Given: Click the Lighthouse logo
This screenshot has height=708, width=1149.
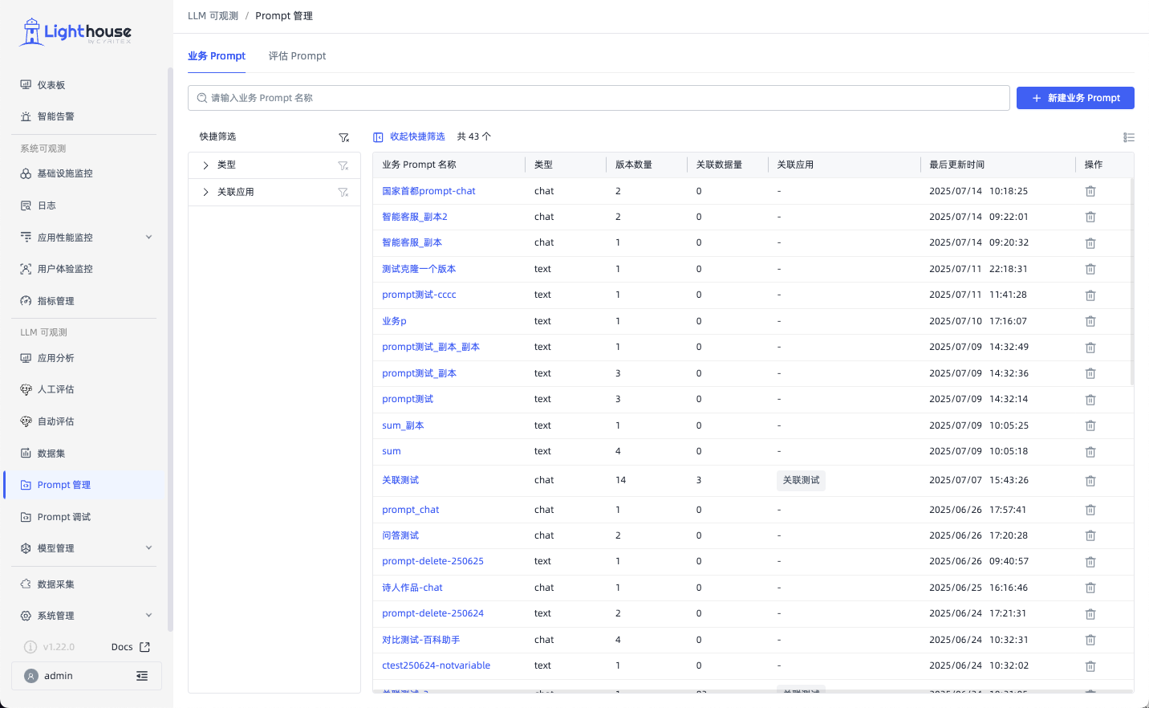Looking at the screenshot, I should click(75, 32).
